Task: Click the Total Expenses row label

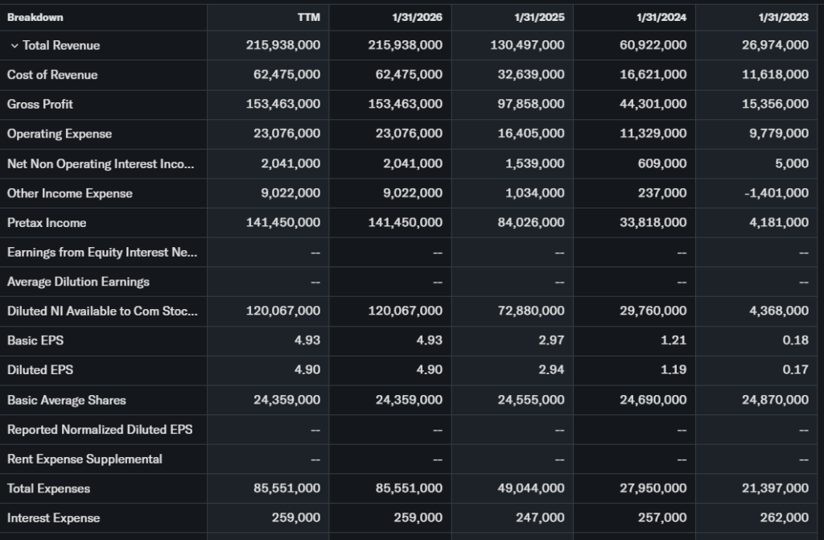Action: [48, 488]
